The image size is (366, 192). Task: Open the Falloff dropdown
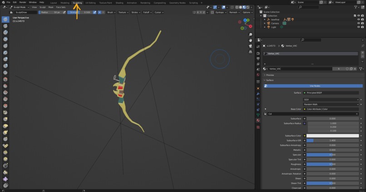[x=147, y=12]
